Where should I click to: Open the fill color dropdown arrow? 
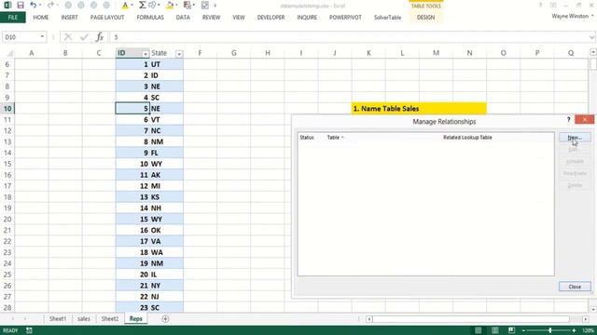tap(176, 6)
